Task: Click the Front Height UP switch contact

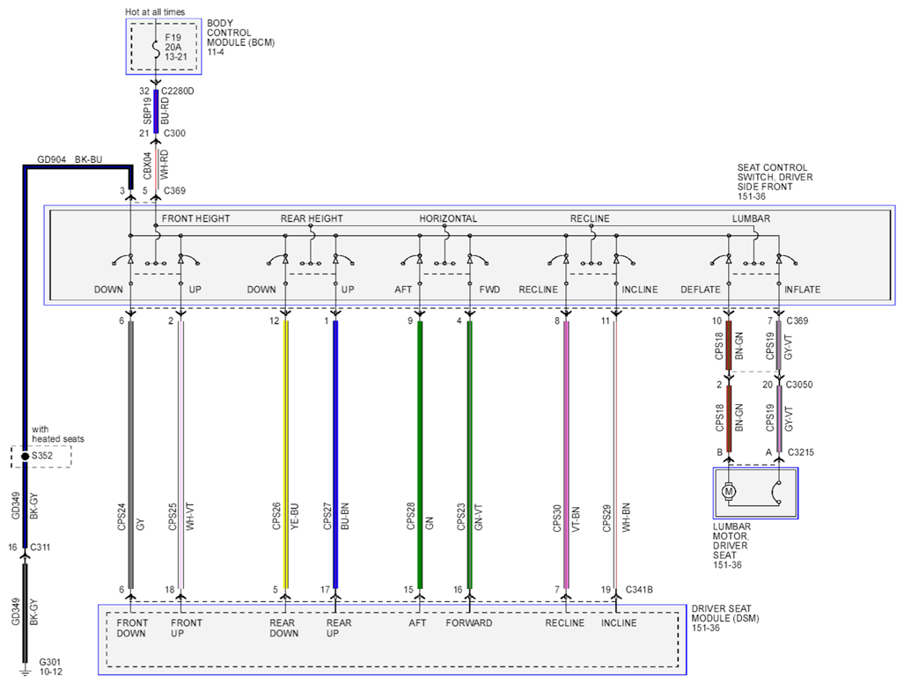Action: [189, 260]
